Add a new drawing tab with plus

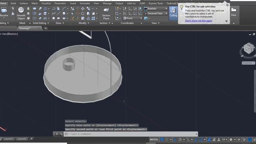click(x=46, y=28)
